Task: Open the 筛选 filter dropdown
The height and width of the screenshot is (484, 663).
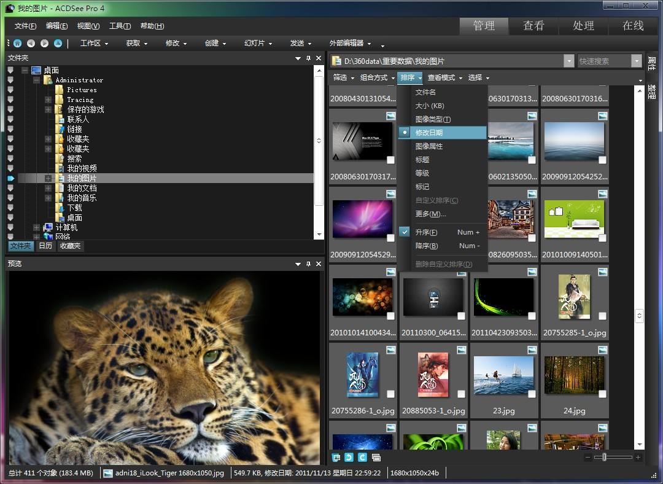Action: coord(344,77)
